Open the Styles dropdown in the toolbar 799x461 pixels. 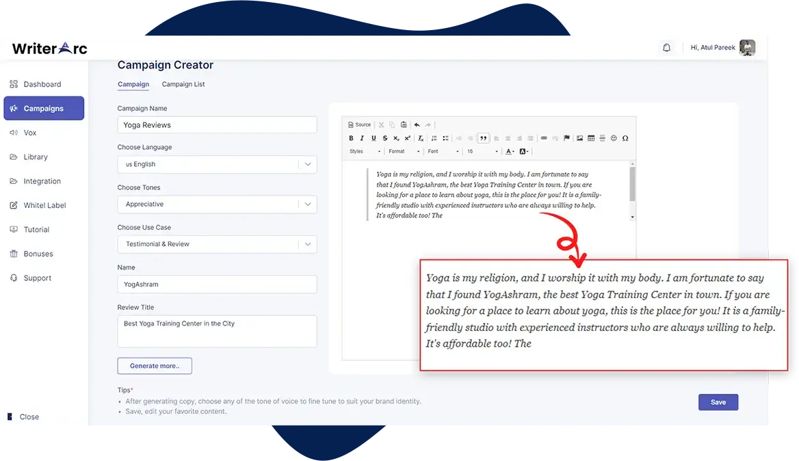365,152
